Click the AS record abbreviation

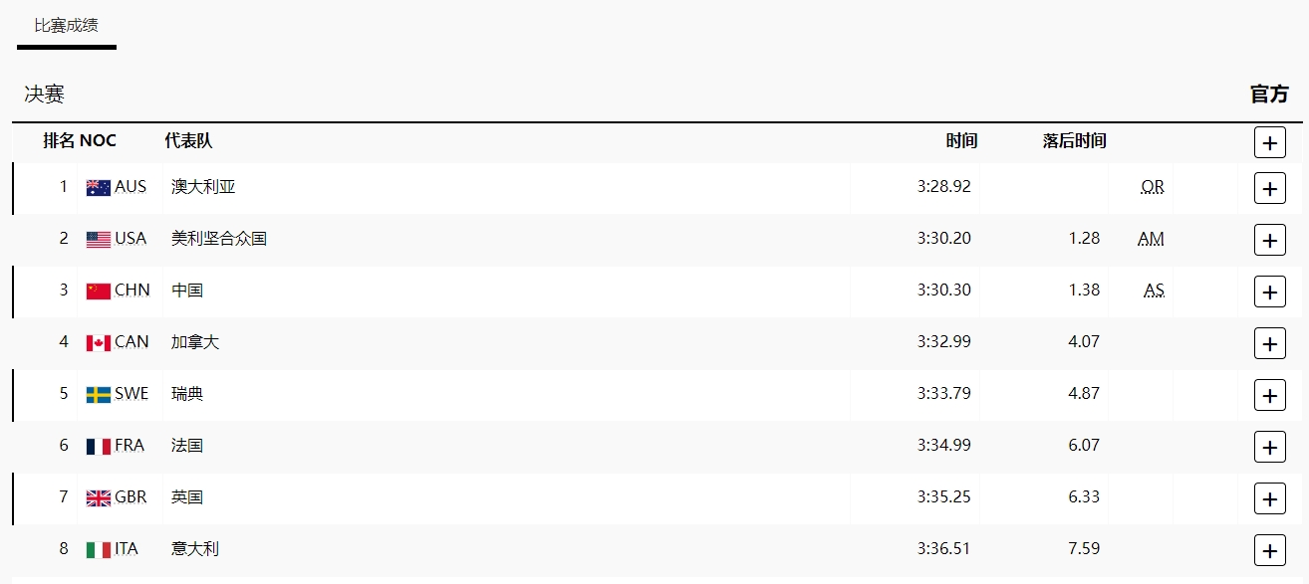coord(1154,291)
